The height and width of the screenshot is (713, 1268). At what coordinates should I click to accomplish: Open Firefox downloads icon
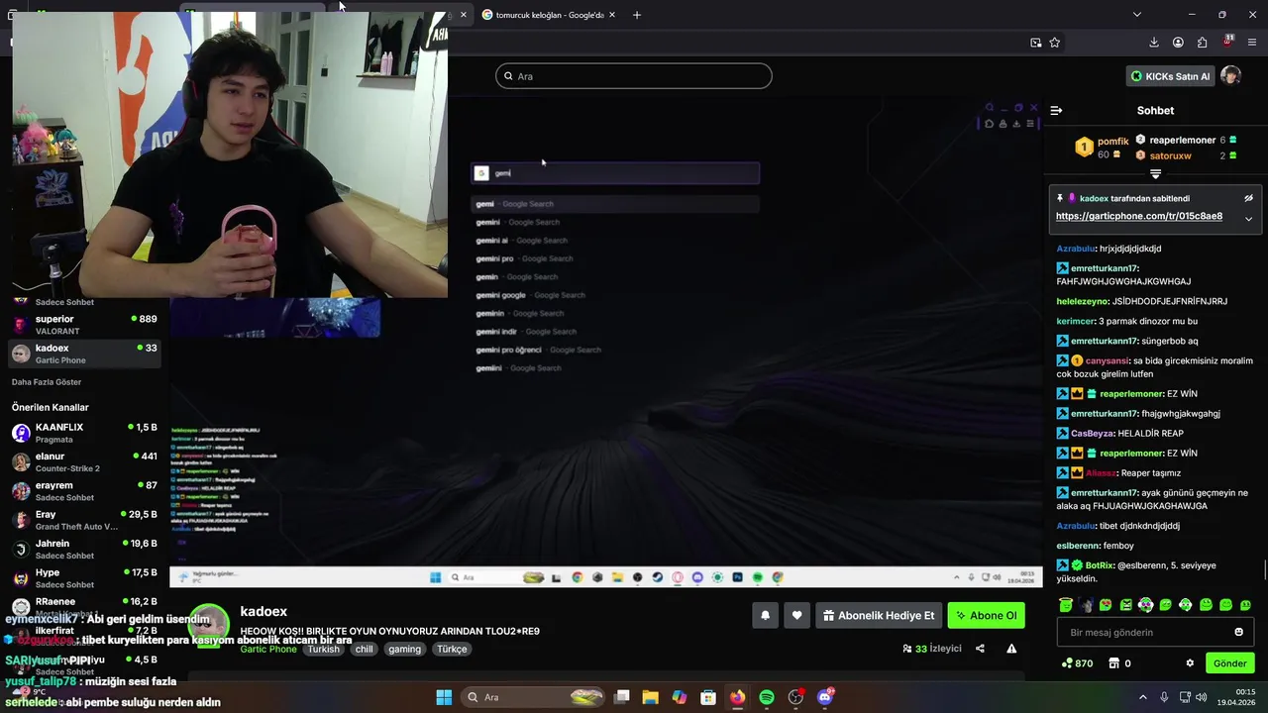coord(1154,43)
